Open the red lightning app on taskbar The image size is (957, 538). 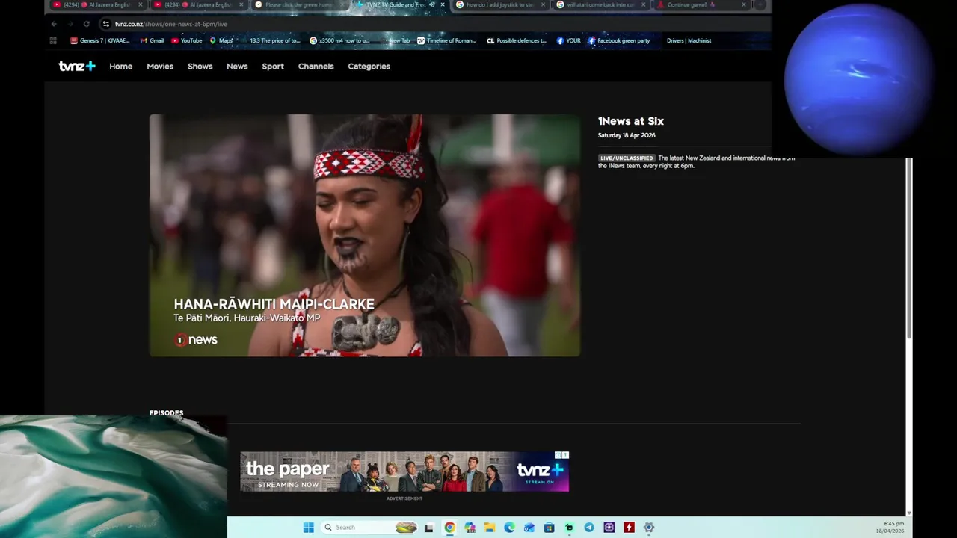click(629, 528)
